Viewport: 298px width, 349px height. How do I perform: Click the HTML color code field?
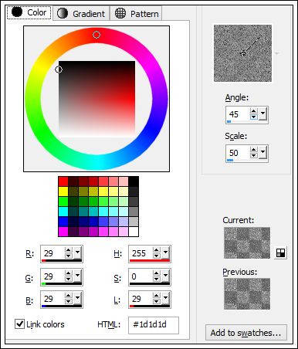coord(154,325)
